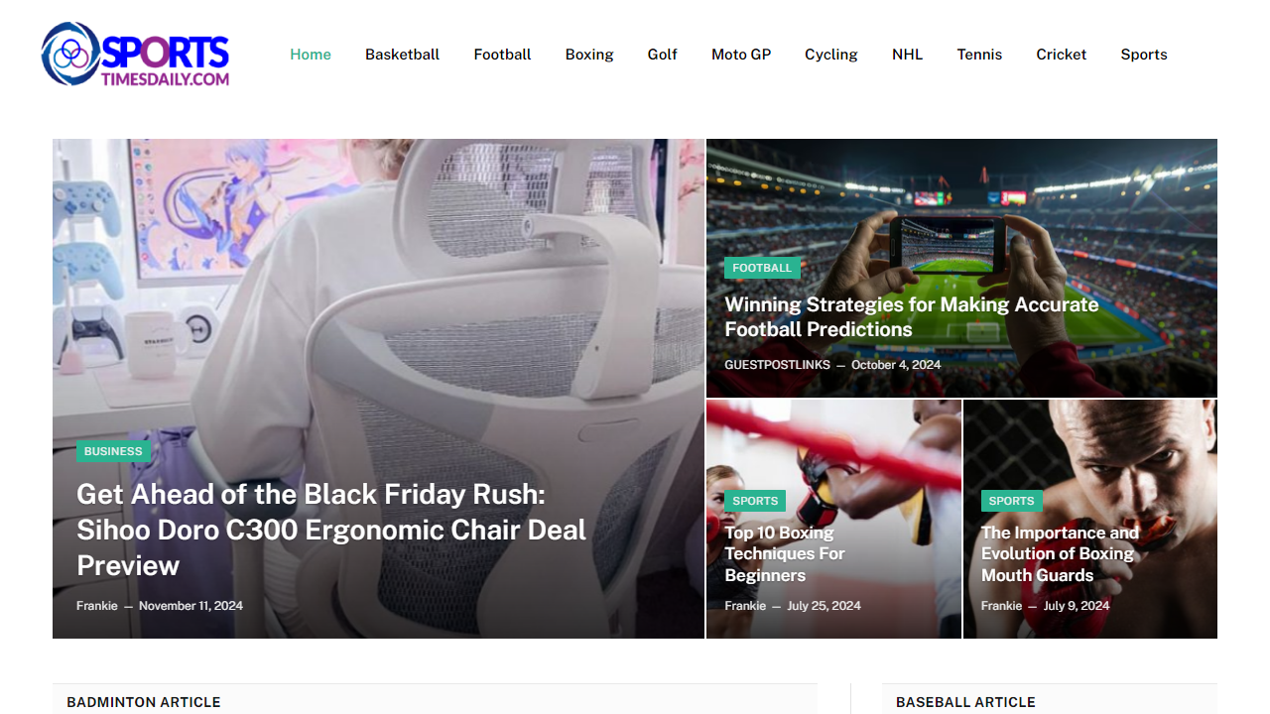
Task: Open the Home menu item
Action: coord(310,55)
